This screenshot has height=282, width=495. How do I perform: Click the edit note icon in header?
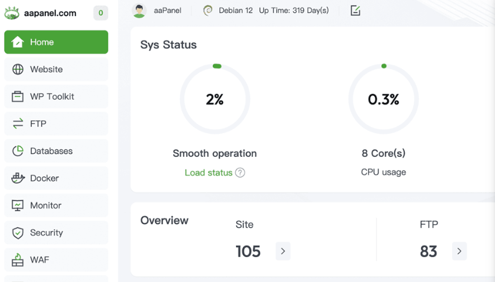point(356,11)
